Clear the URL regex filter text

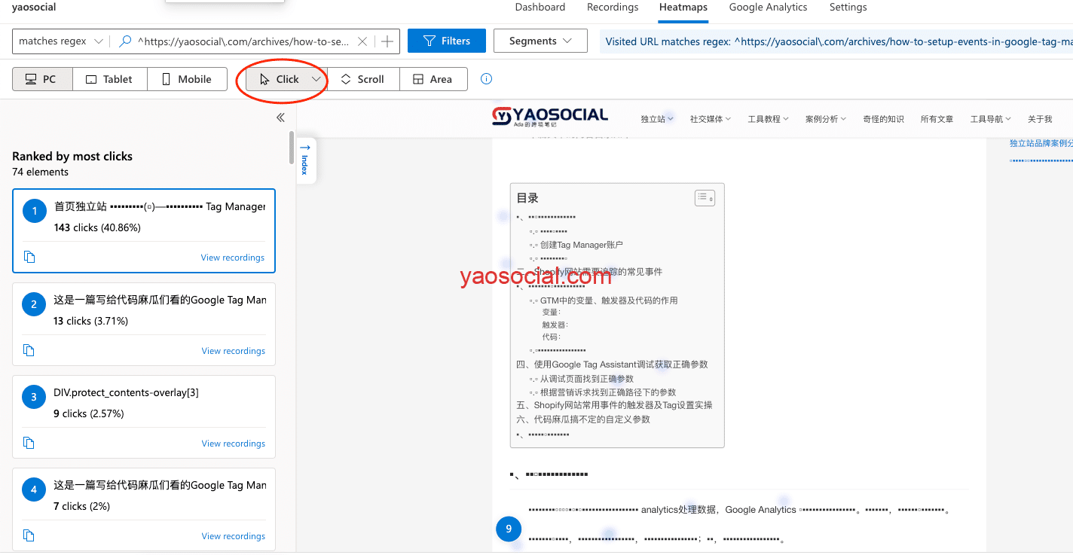[362, 41]
